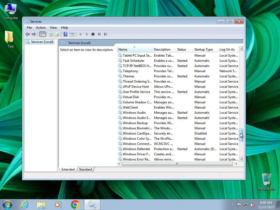
Task: Click the Forward arrow toolbar icon
Action: tap(34, 34)
